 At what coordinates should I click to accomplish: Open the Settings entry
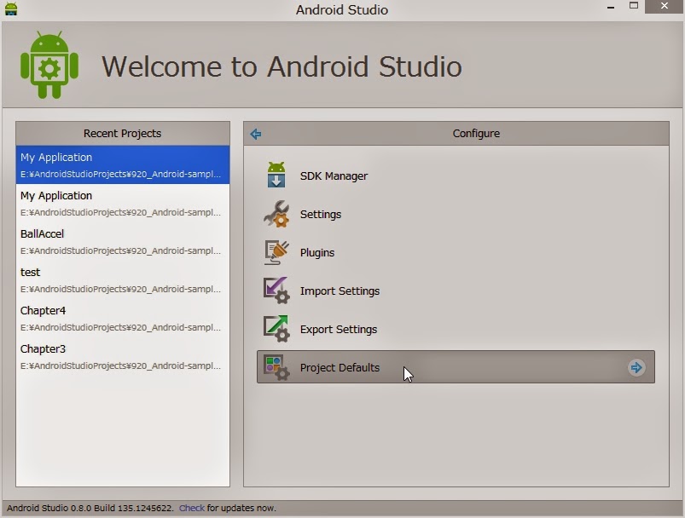(321, 214)
